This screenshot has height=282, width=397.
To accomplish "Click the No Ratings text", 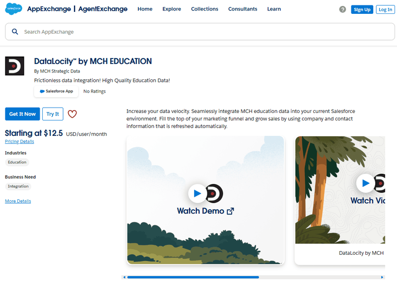I will coord(94,91).
